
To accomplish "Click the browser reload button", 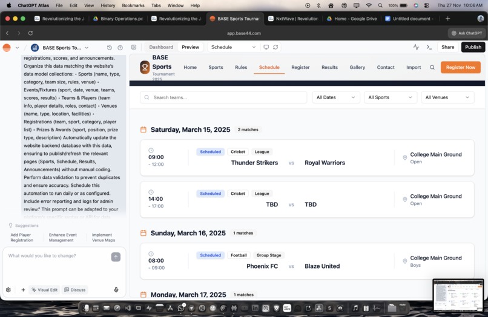I will coord(30,33).
